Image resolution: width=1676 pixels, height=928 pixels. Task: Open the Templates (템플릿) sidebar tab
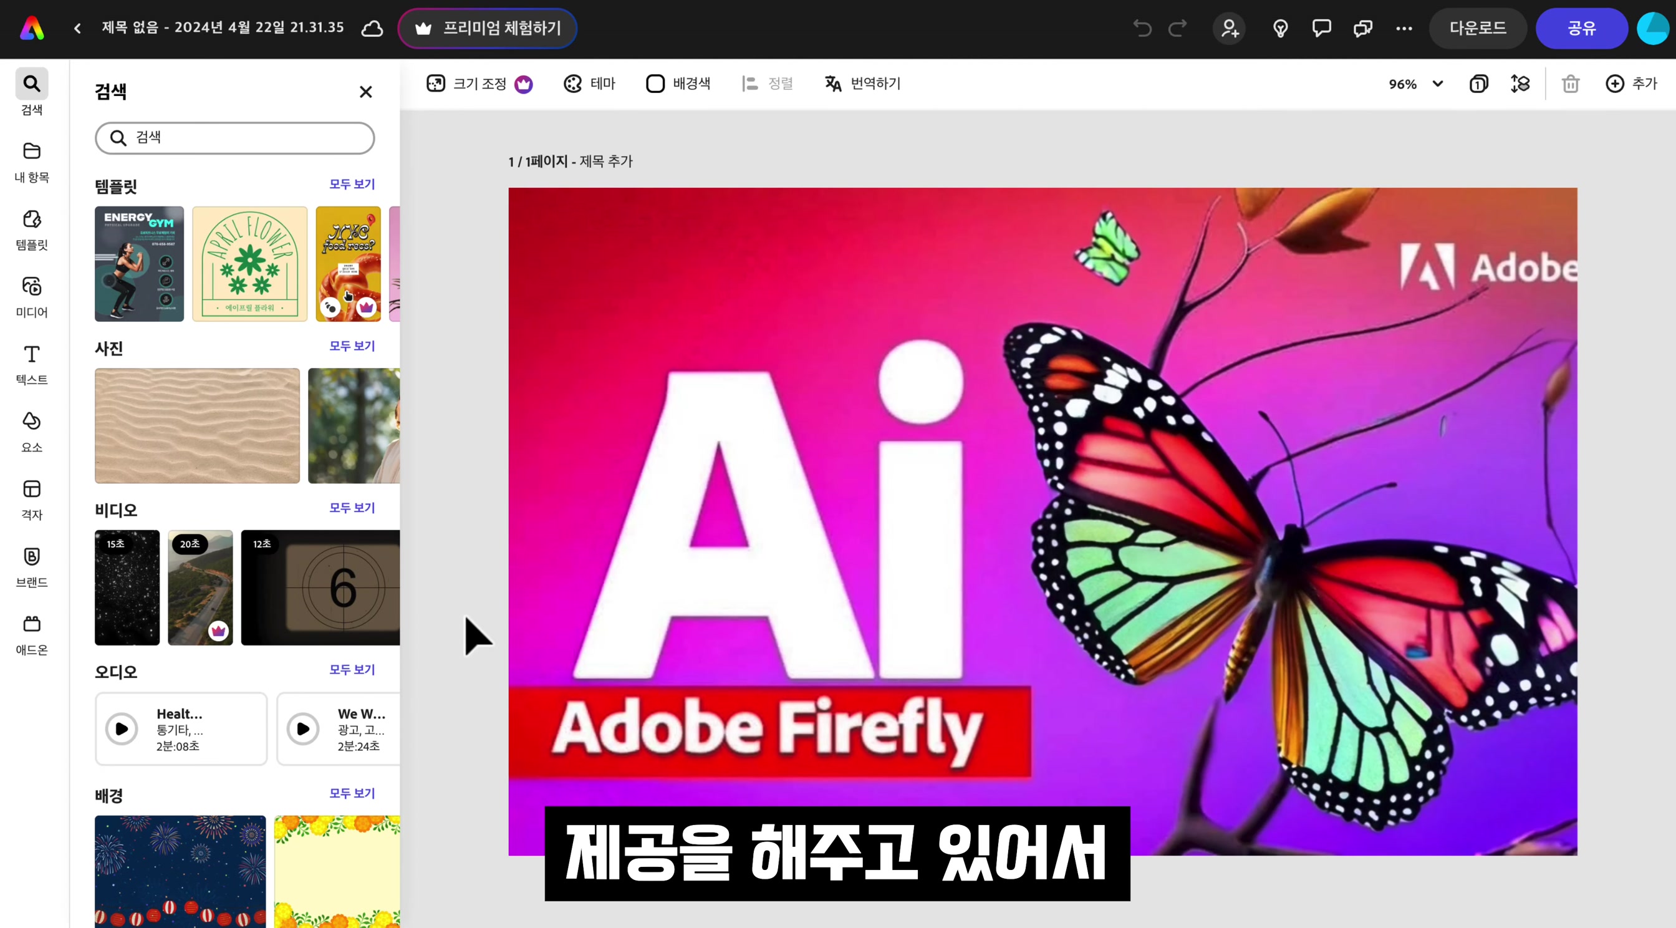point(32,230)
